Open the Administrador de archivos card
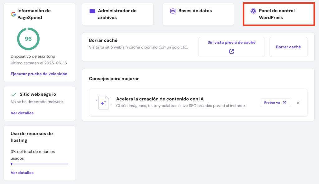The width and height of the screenshot is (319, 184). click(x=117, y=14)
